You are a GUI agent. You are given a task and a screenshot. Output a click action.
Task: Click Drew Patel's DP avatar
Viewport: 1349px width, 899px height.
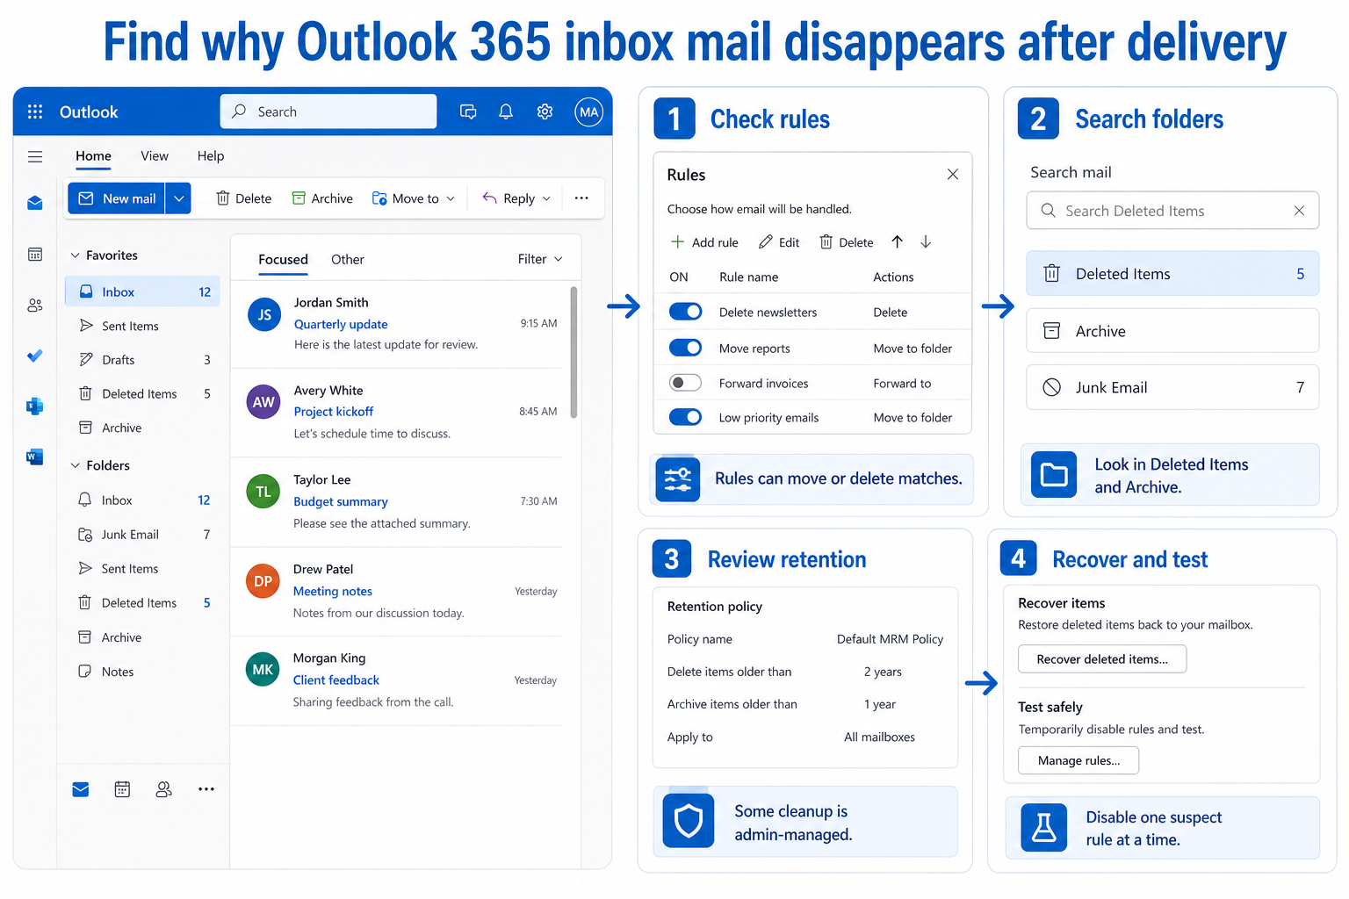point(263,581)
